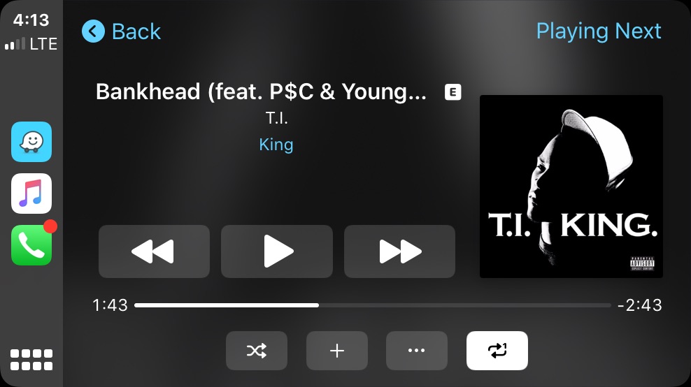Tap the T.I. artist name
The height and width of the screenshot is (387, 691).
coord(276,118)
